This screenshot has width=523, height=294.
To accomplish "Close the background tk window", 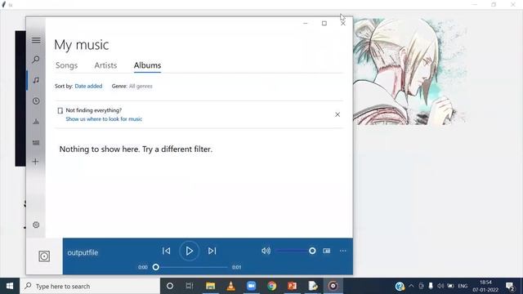I will [x=513, y=4].
